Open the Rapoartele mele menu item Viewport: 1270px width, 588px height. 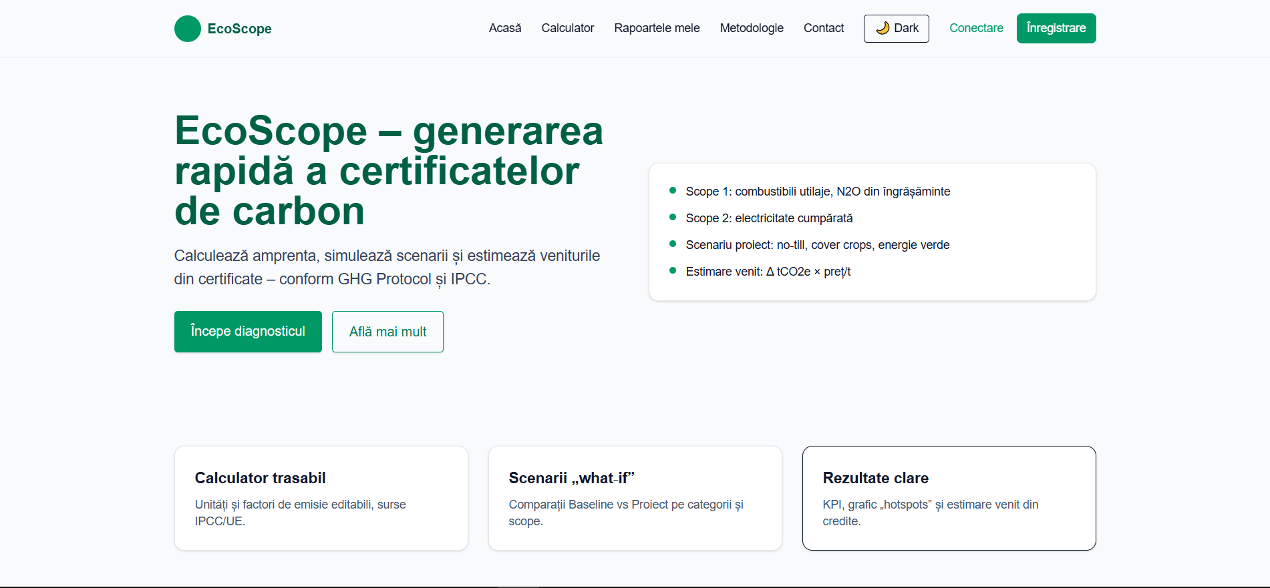(657, 28)
